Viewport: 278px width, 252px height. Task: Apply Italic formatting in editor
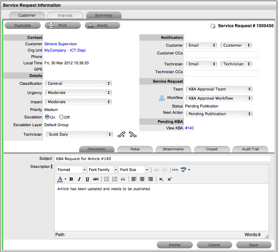point(79,179)
